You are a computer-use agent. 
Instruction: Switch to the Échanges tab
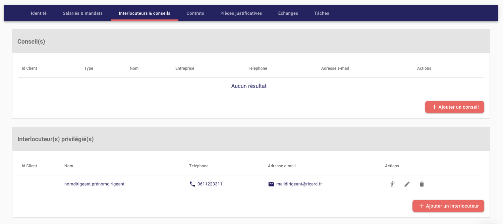coord(288,13)
